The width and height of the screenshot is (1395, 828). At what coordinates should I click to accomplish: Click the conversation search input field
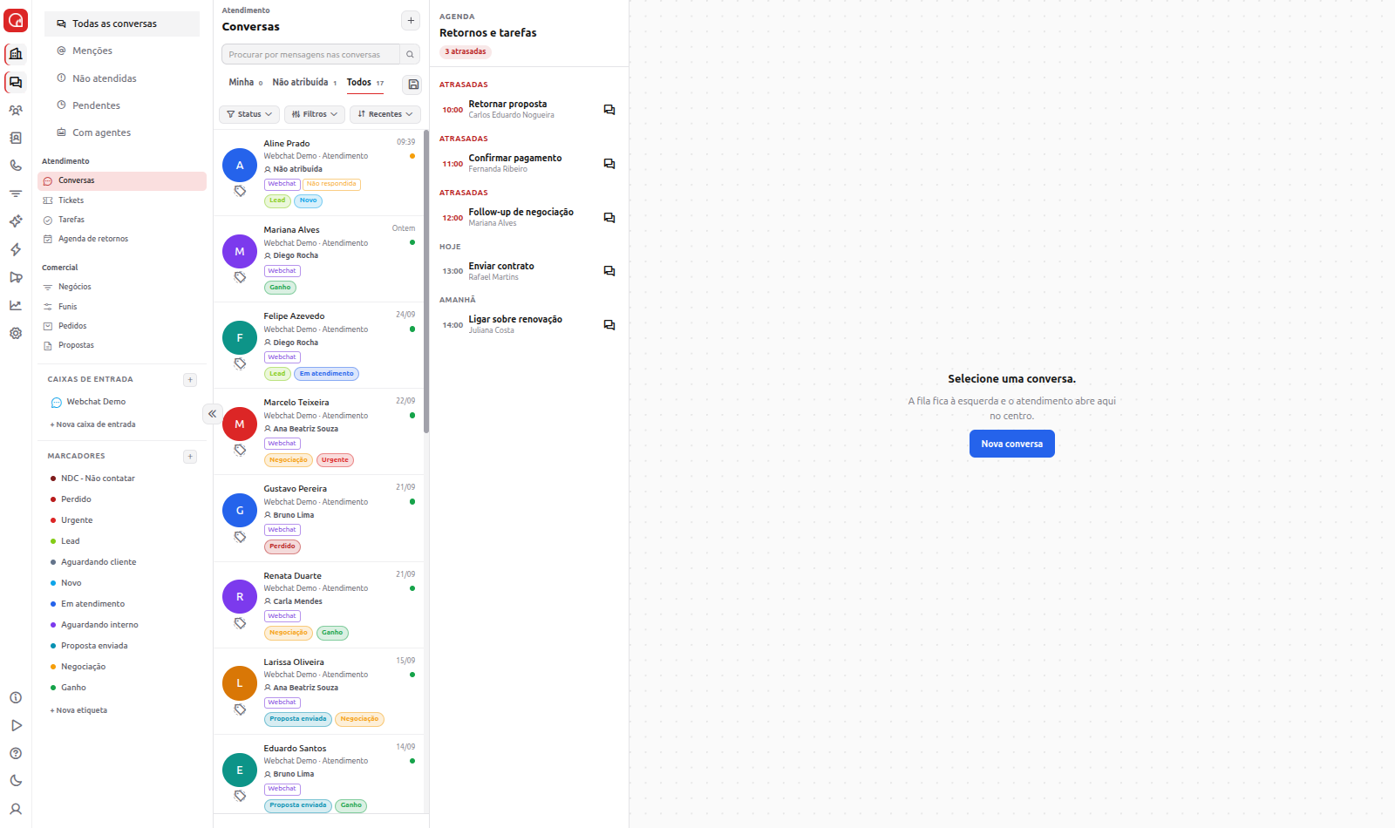(310, 54)
